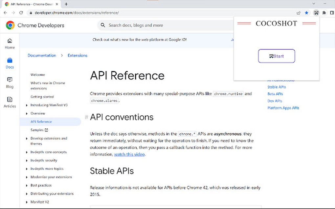Open the Cocoshot extension icon
The height and width of the screenshot is (209, 335).
coord(316,12)
